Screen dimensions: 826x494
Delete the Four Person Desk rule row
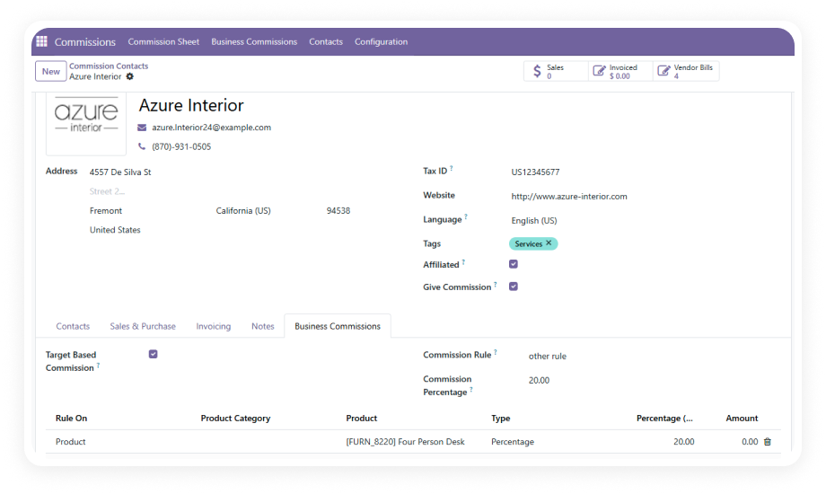click(x=768, y=442)
